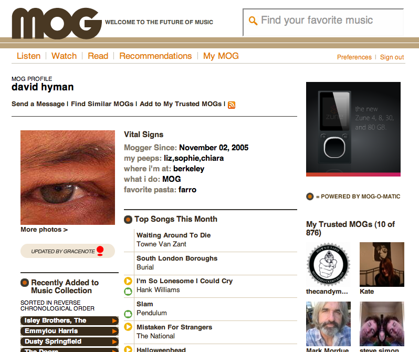Click Add to My Trusted MOGs
Image resolution: width=419 pixels, height=352 pixels.
181,104
